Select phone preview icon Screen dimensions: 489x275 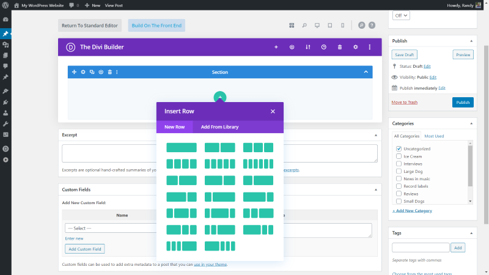[x=342, y=25]
